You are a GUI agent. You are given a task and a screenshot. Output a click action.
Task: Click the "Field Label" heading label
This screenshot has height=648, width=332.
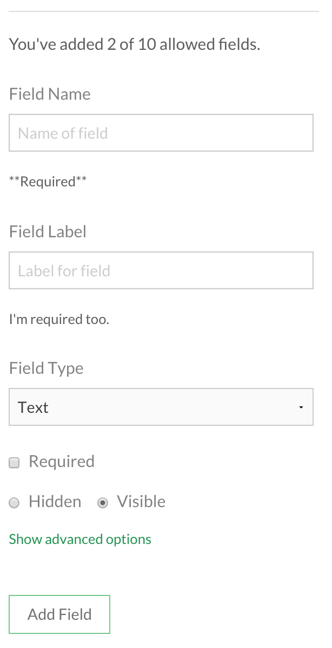[x=48, y=231]
